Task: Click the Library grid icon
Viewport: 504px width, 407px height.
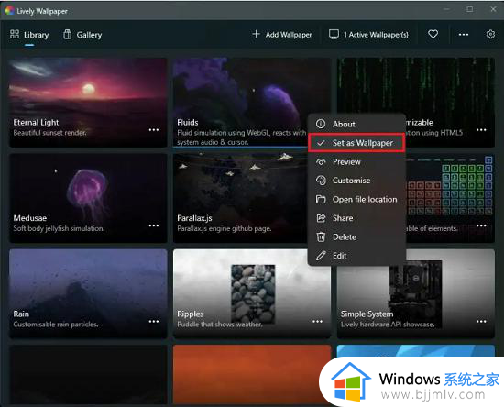Action: pyautogui.click(x=15, y=34)
